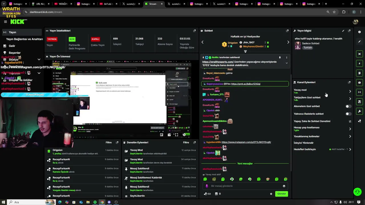
Task: Expand Yavaş mod settings
Action: [x=350, y=91]
